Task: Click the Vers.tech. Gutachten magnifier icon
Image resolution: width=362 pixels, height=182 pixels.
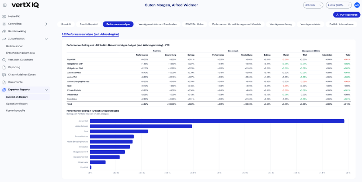Action: [4, 60]
